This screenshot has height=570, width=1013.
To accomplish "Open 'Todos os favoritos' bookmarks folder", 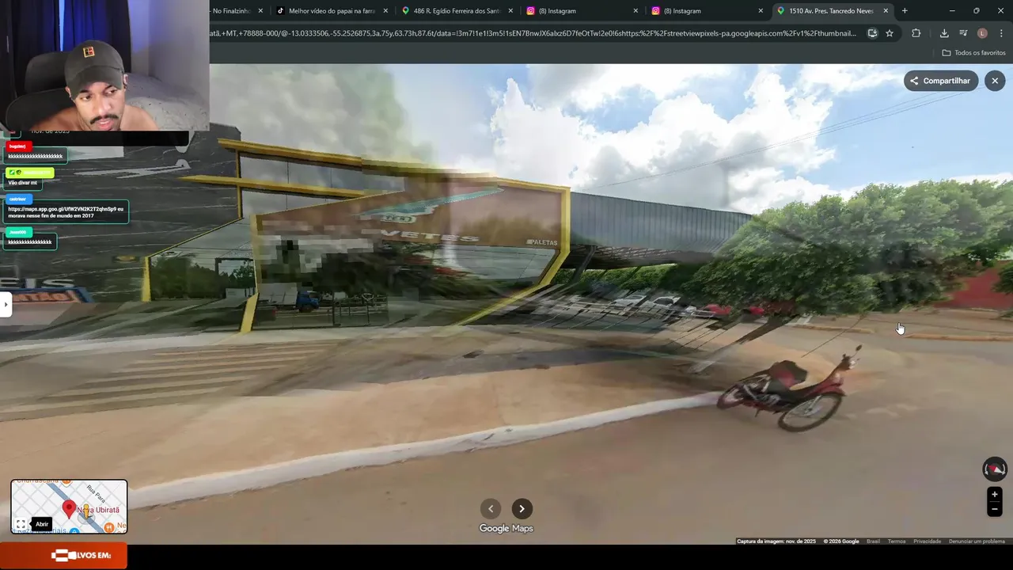I will [x=974, y=53].
